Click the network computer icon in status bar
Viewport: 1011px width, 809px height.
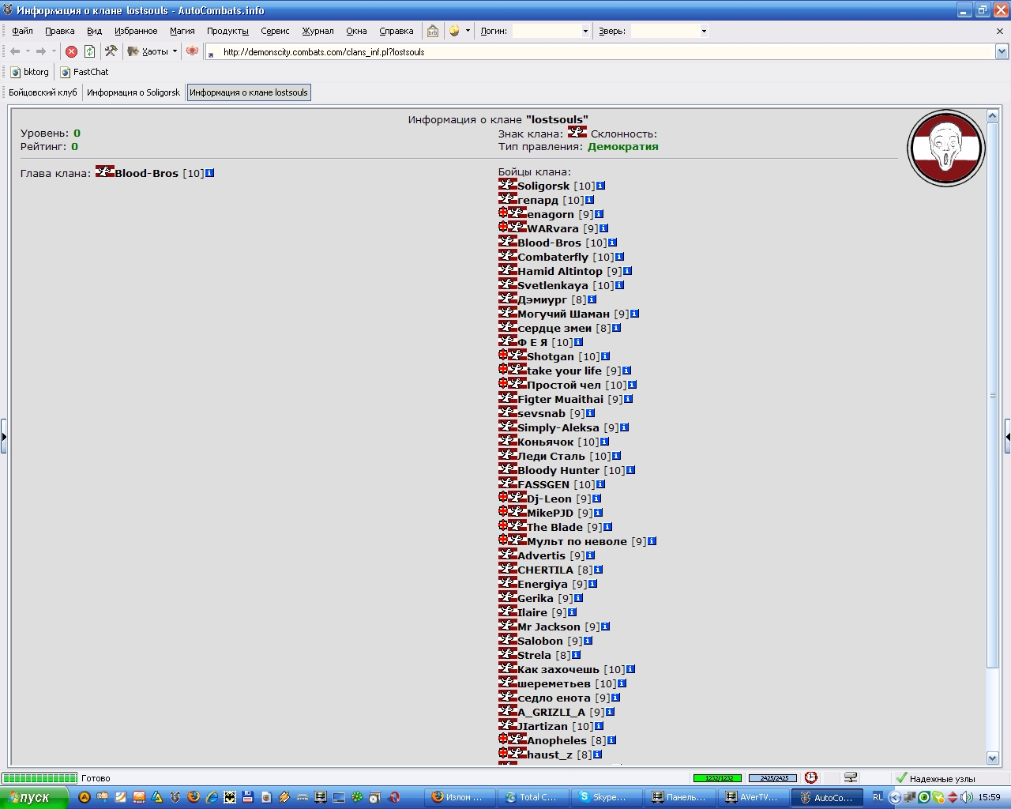pos(851,778)
